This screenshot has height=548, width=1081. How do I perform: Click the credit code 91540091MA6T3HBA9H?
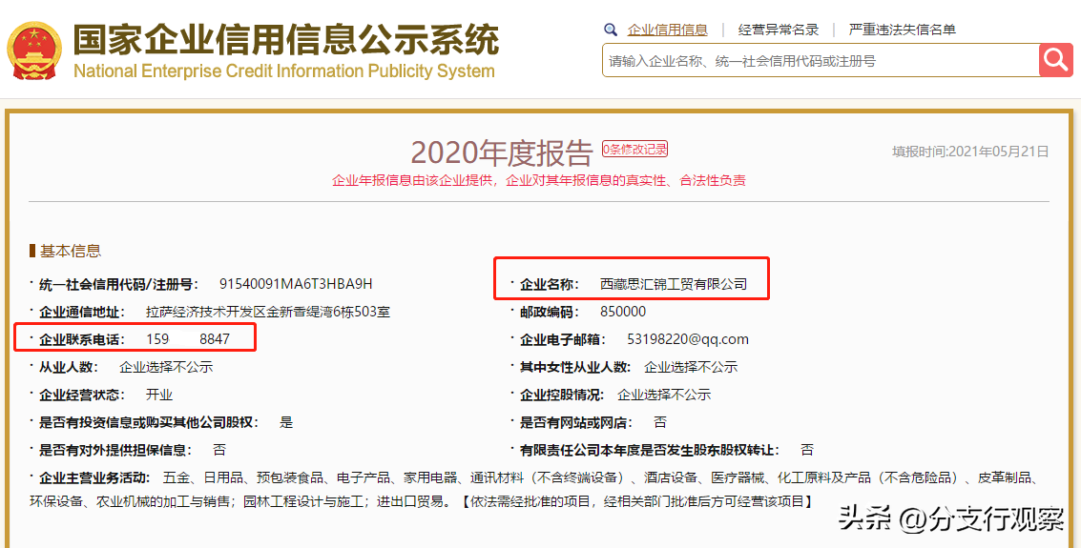tap(296, 284)
